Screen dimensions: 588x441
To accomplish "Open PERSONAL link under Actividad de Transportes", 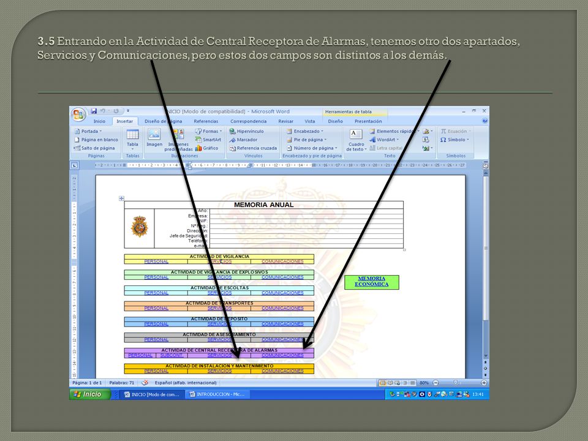I will click(156, 308).
